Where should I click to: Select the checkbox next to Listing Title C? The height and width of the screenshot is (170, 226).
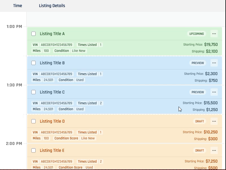(33, 92)
